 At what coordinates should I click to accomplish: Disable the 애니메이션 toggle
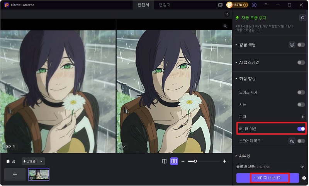point(301,129)
